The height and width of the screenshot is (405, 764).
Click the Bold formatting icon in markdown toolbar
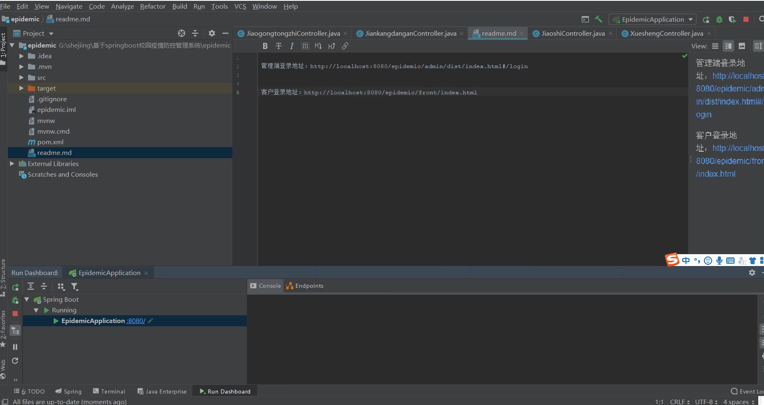tap(265, 46)
